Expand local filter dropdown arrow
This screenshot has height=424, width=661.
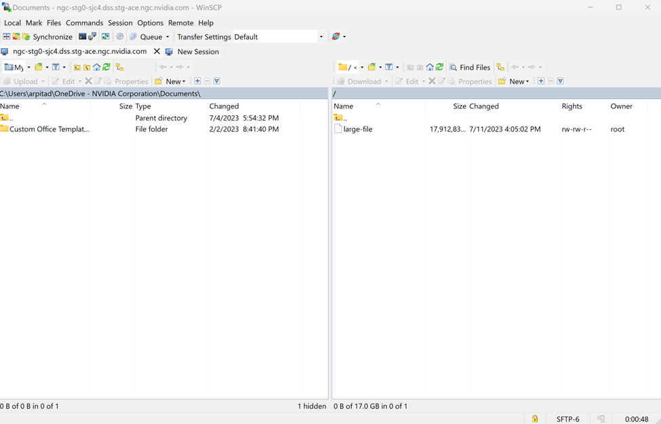(x=64, y=67)
